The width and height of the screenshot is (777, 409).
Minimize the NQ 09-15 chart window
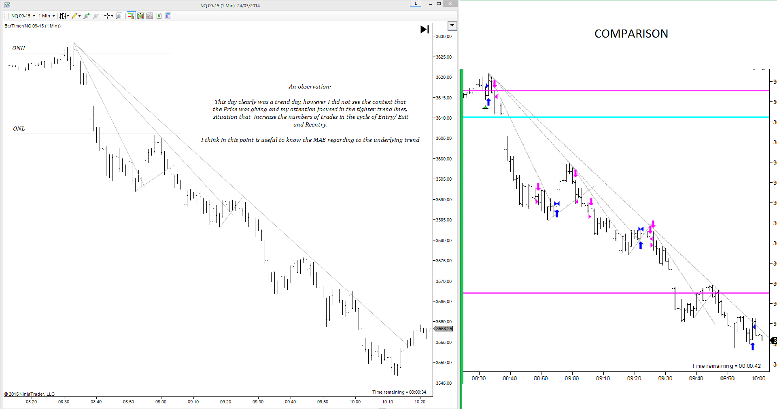(430, 4)
